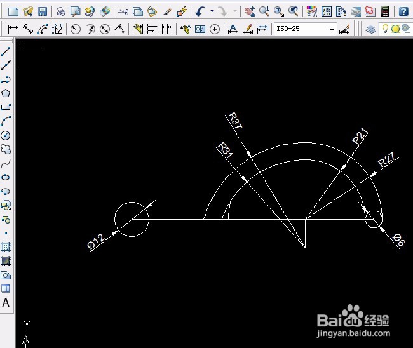Paste from clipboard
The width and height of the screenshot is (413, 348).
click(152, 11)
